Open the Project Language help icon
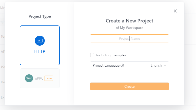Screen dimensions: 196x110 (122, 65)
